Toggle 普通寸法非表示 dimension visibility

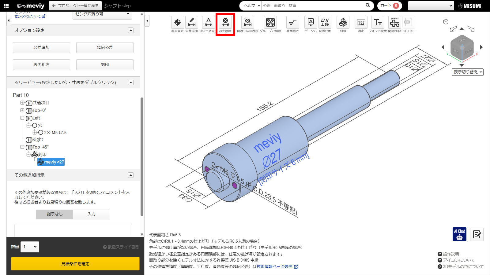tap(247, 23)
